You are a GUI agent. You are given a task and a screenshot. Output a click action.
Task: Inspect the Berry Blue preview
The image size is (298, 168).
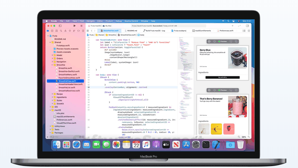(x=215, y=41)
